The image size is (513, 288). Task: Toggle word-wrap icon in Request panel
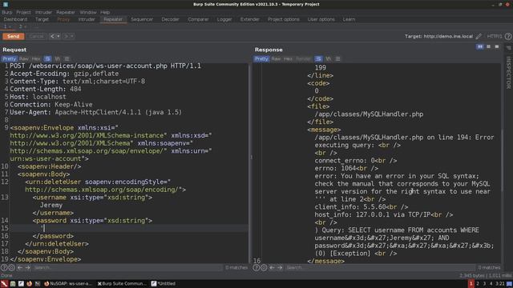click(47, 58)
